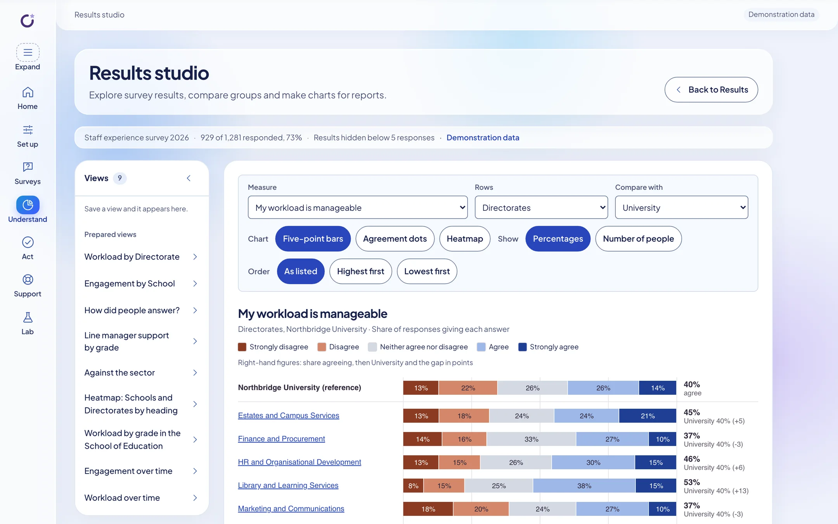Open the Compare with dropdown
The height and width of the screenshot is (524, 838).
pos(681,207)
